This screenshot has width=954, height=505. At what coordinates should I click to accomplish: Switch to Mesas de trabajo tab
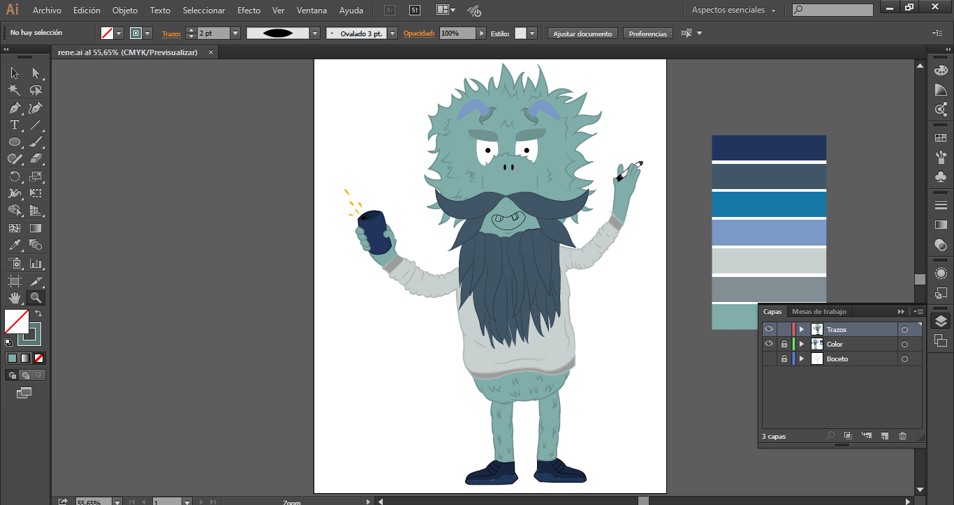(819, 312)
